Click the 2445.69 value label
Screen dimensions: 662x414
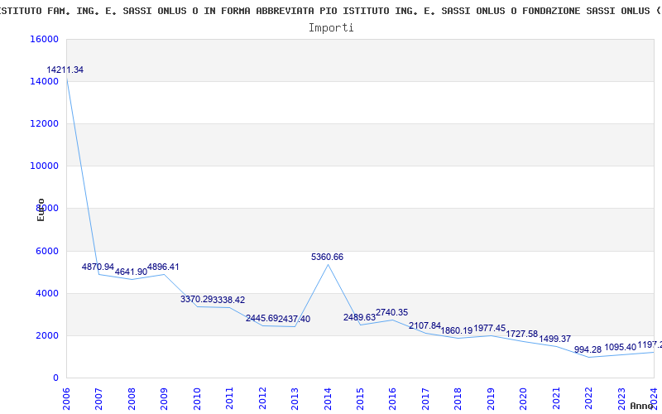click(261, 318)
